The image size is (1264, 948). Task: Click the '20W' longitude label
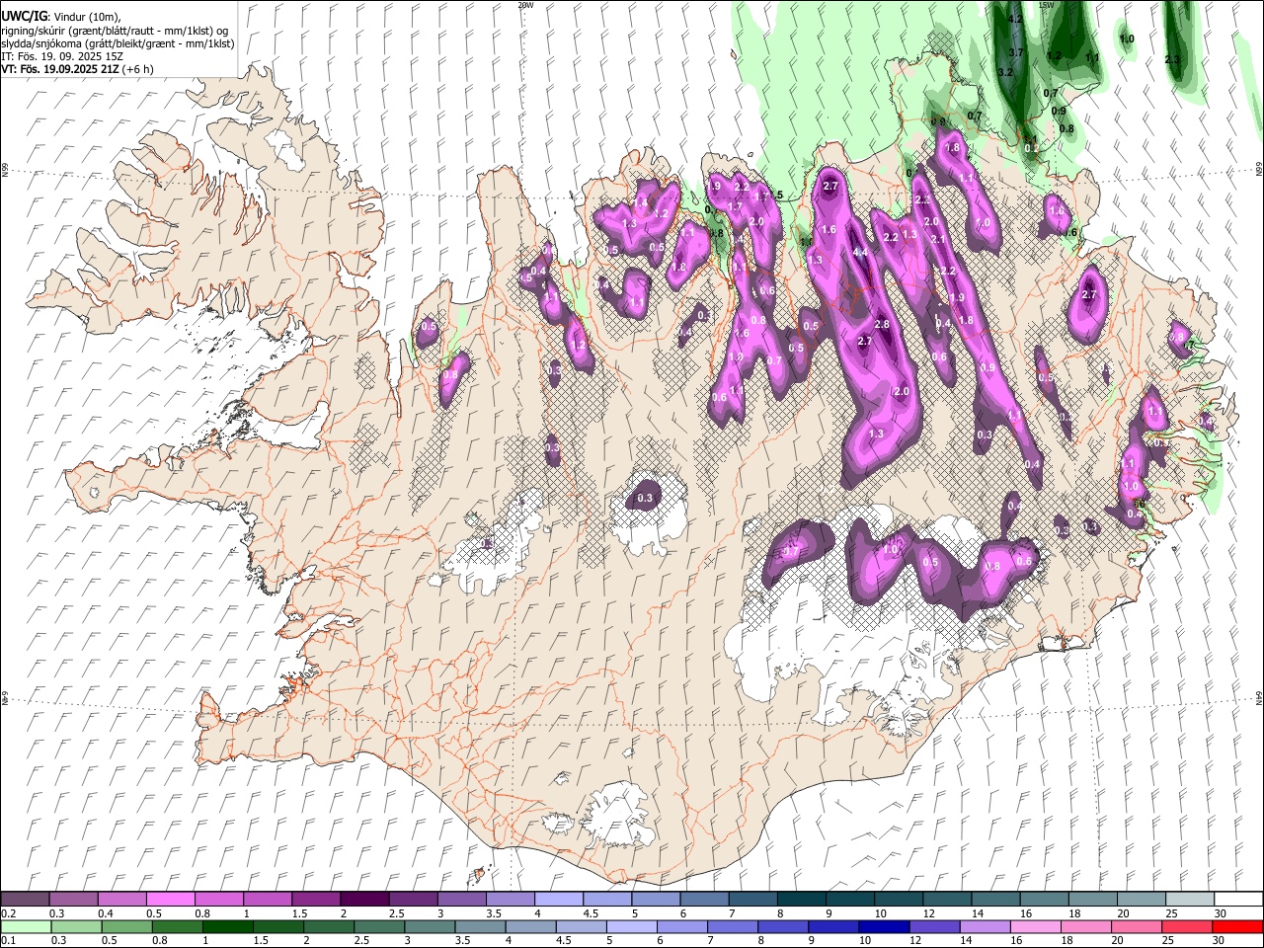[524, 5]
